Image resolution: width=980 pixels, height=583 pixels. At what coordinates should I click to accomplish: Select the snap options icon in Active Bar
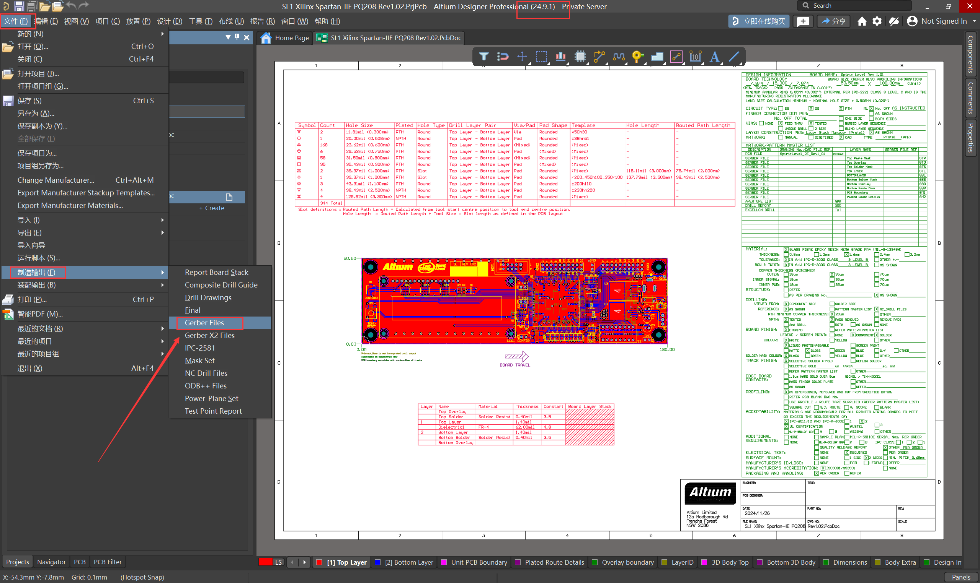pos(503,57)
